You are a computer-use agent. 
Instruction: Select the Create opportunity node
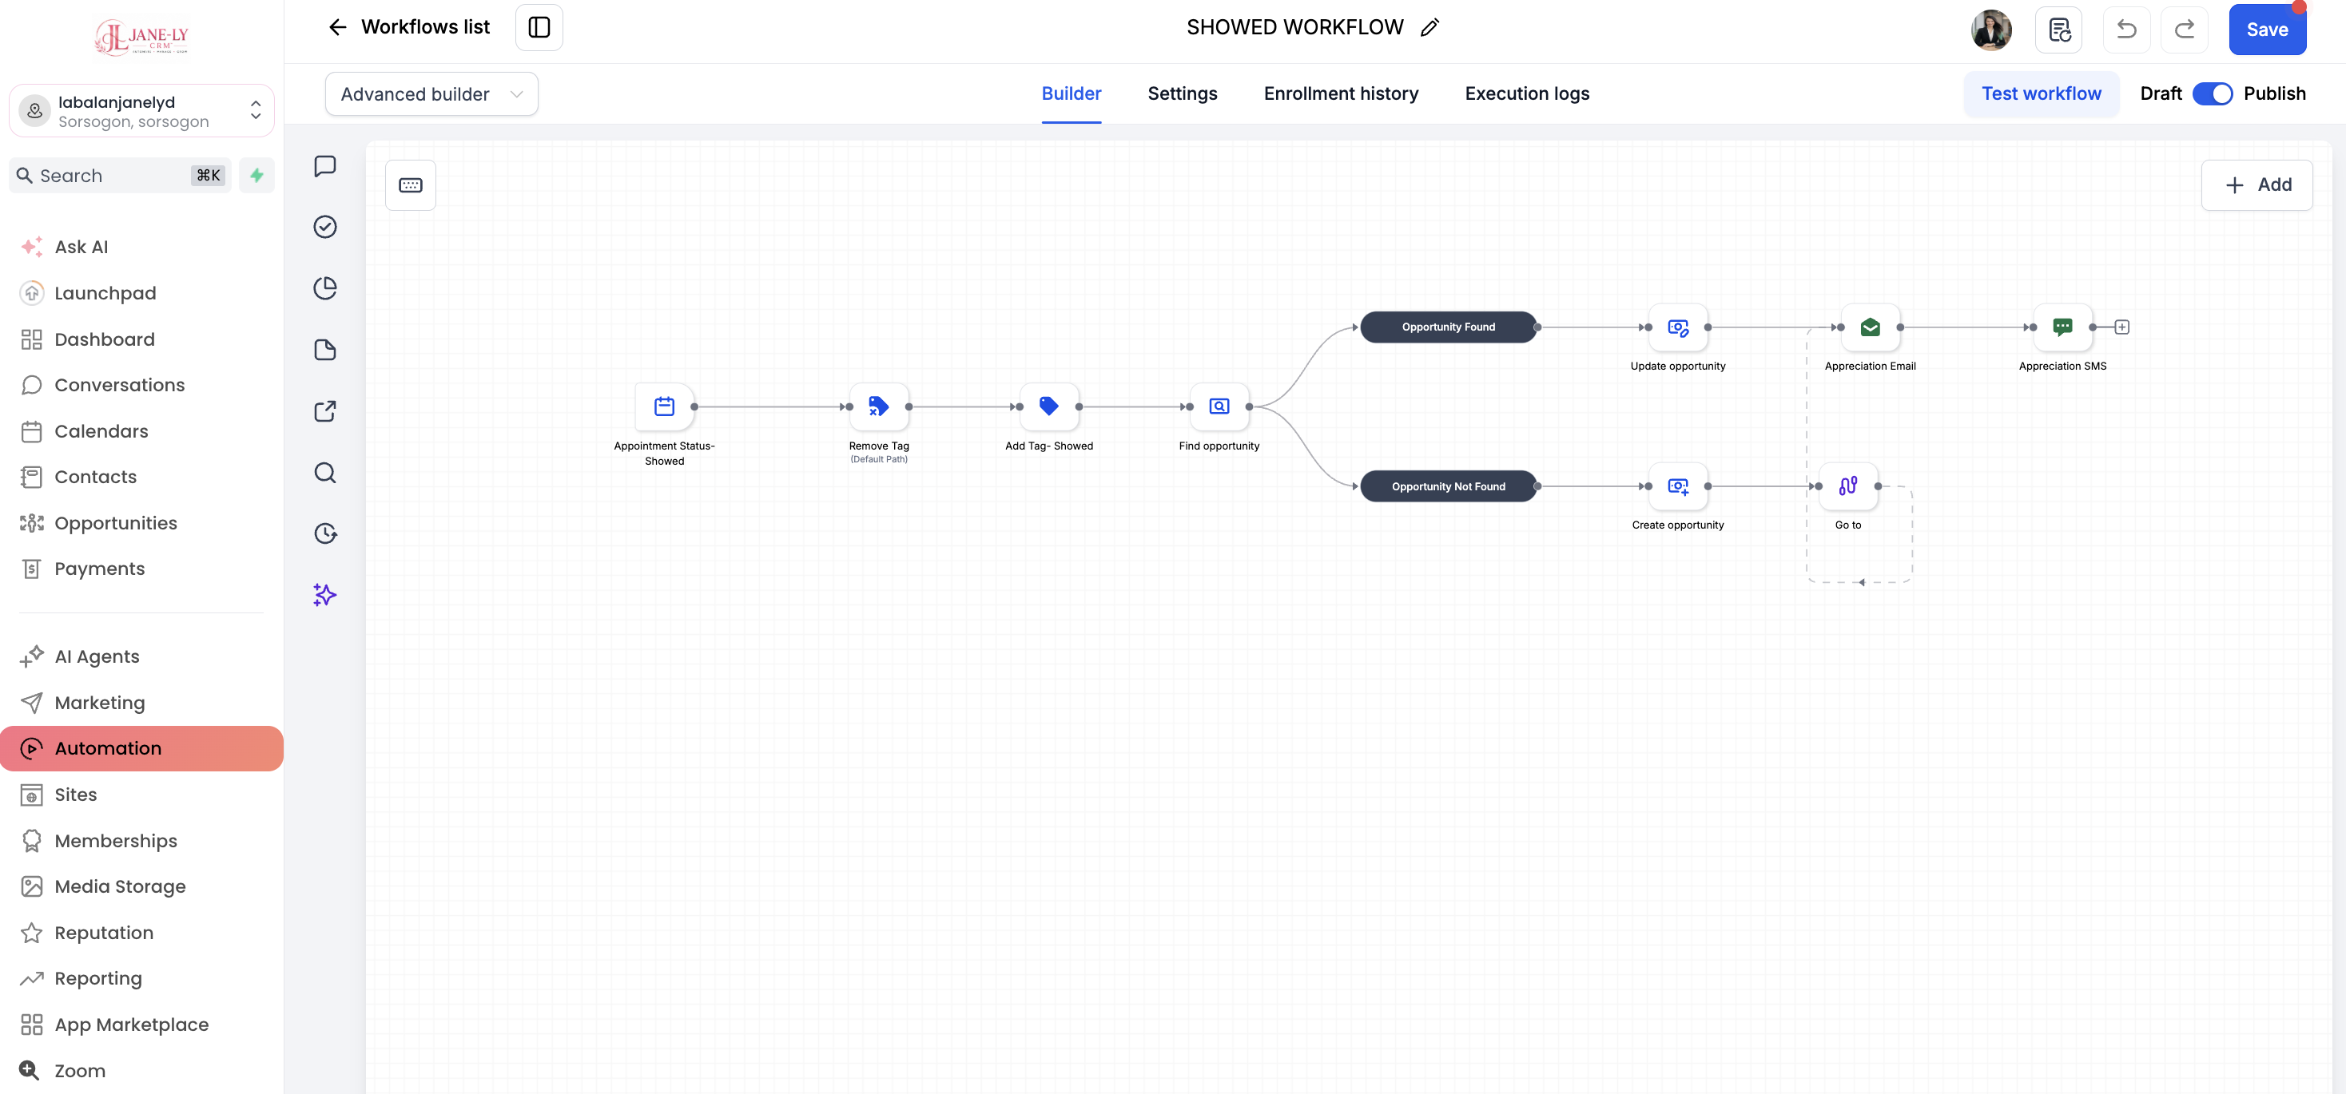(1677, 486)
